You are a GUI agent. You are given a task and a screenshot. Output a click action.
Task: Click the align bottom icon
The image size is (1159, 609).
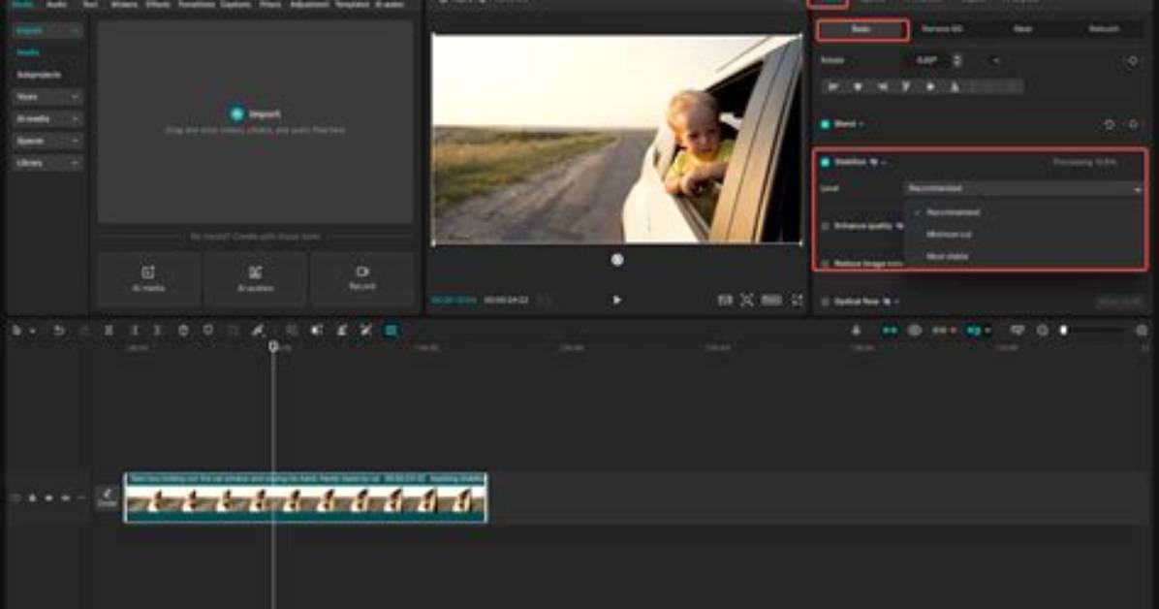point(955,87)
